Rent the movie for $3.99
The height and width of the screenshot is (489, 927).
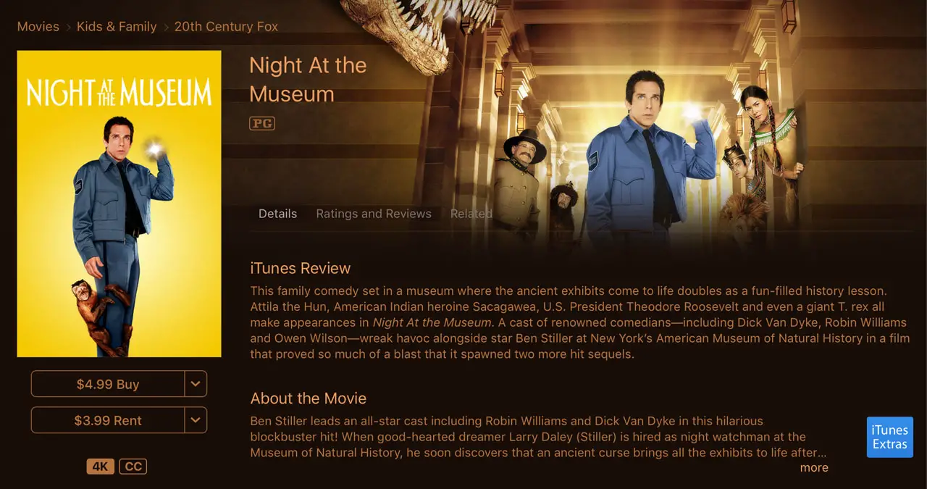click(x=108, y=420)
